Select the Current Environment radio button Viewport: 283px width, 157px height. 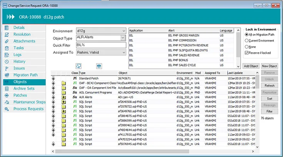[x=246, y=41]
